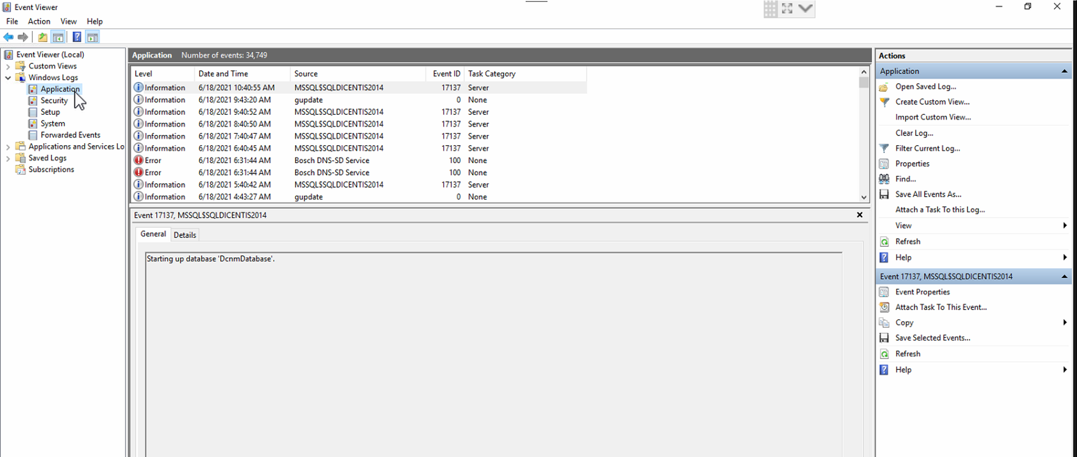Click the event list scroll down arrow
Image resolution: width=1077 pixels, height=457 pixels.
coord(864,197)
